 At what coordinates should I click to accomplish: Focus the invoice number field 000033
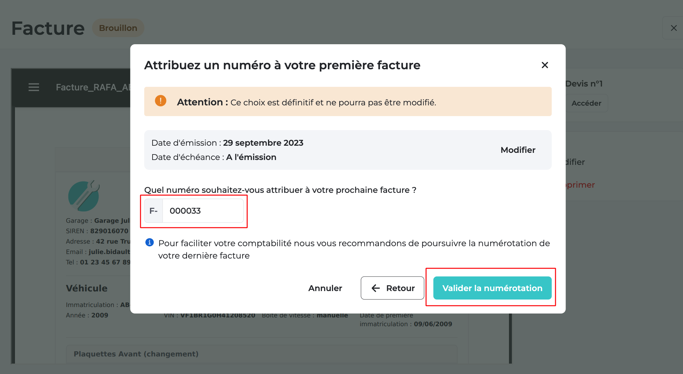[x=203, y=211]
